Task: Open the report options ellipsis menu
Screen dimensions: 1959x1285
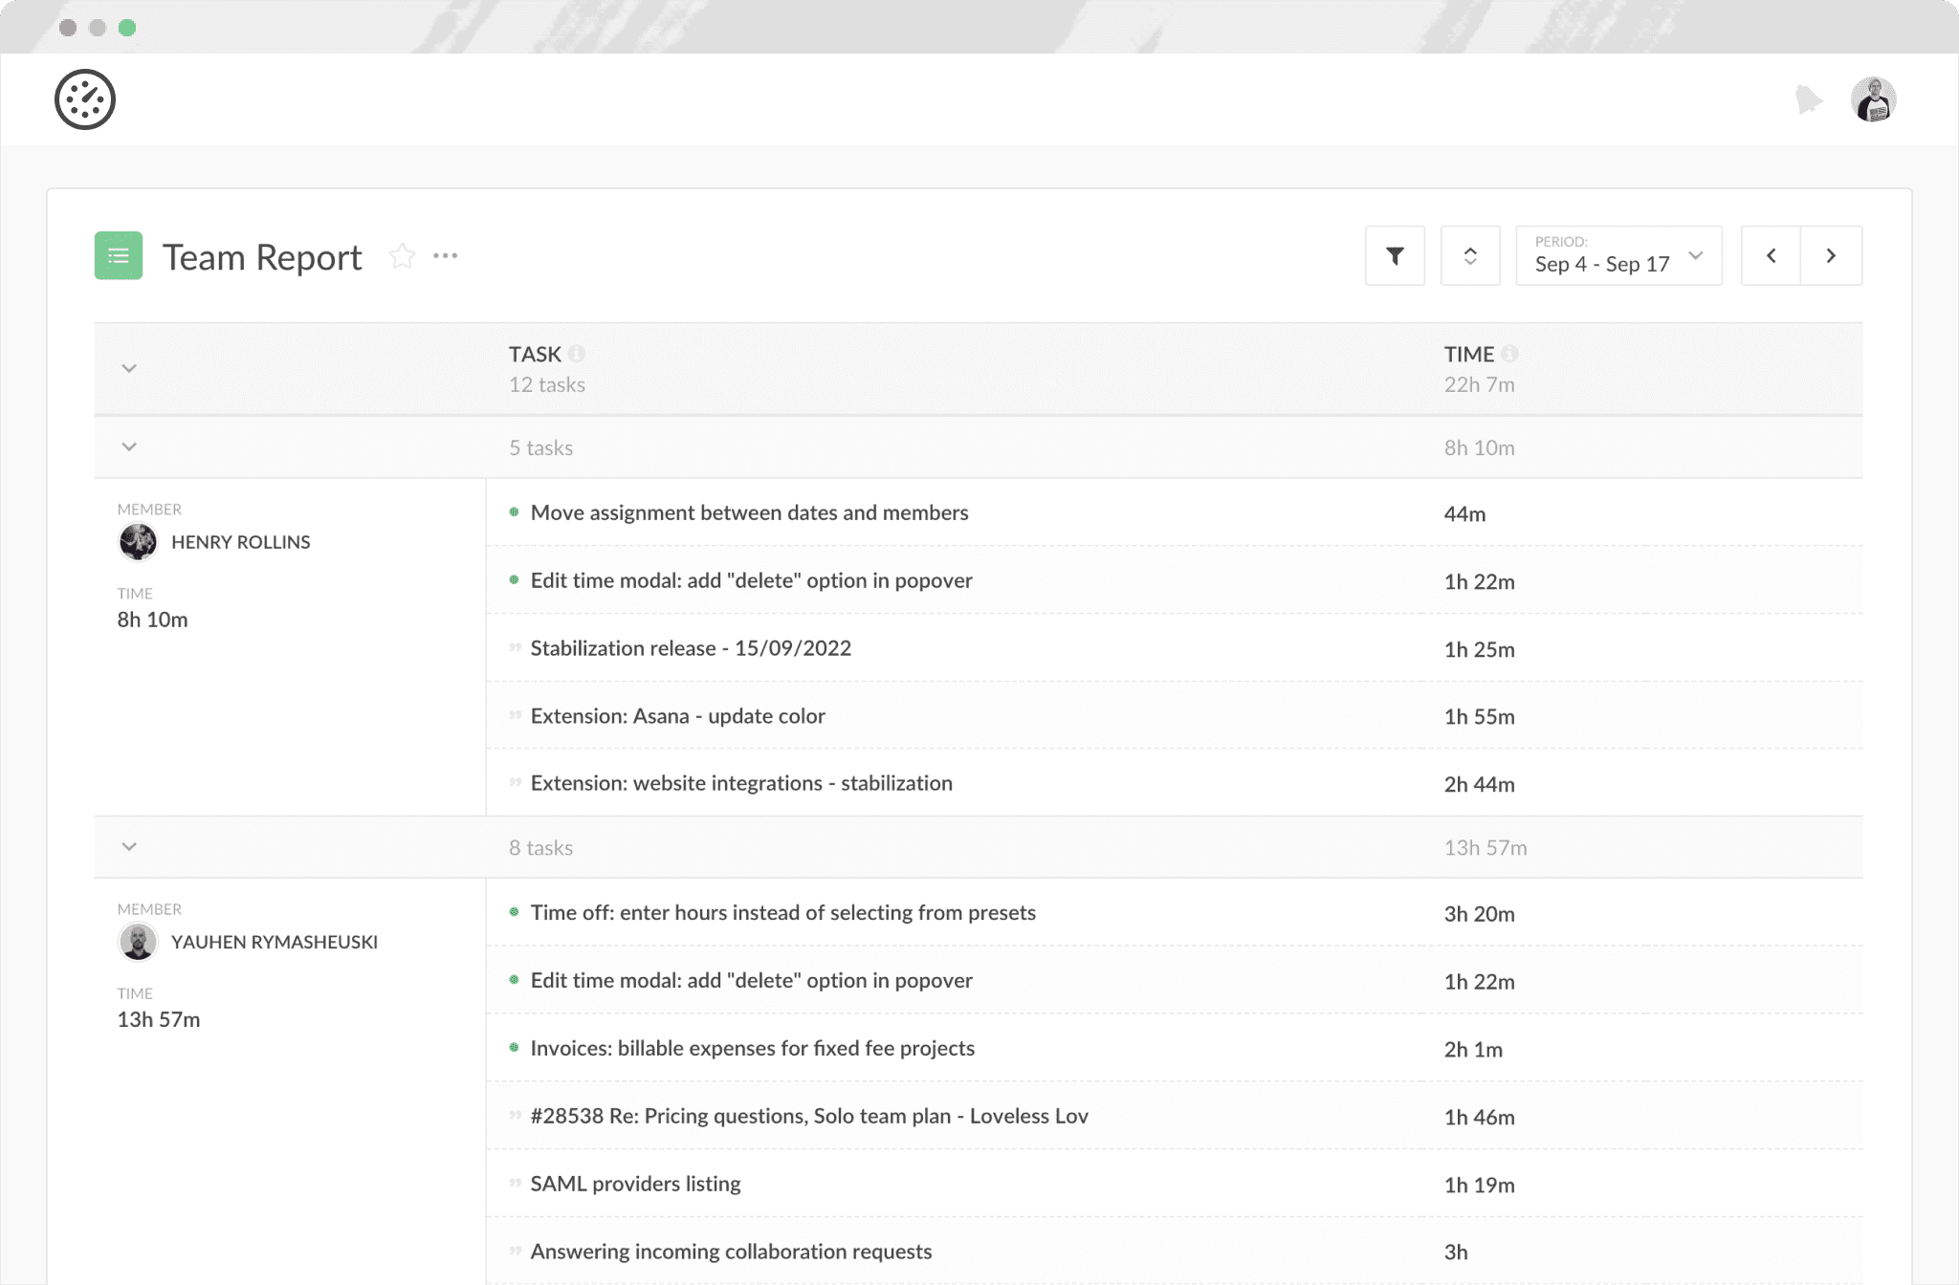Action: coord(446,255)
